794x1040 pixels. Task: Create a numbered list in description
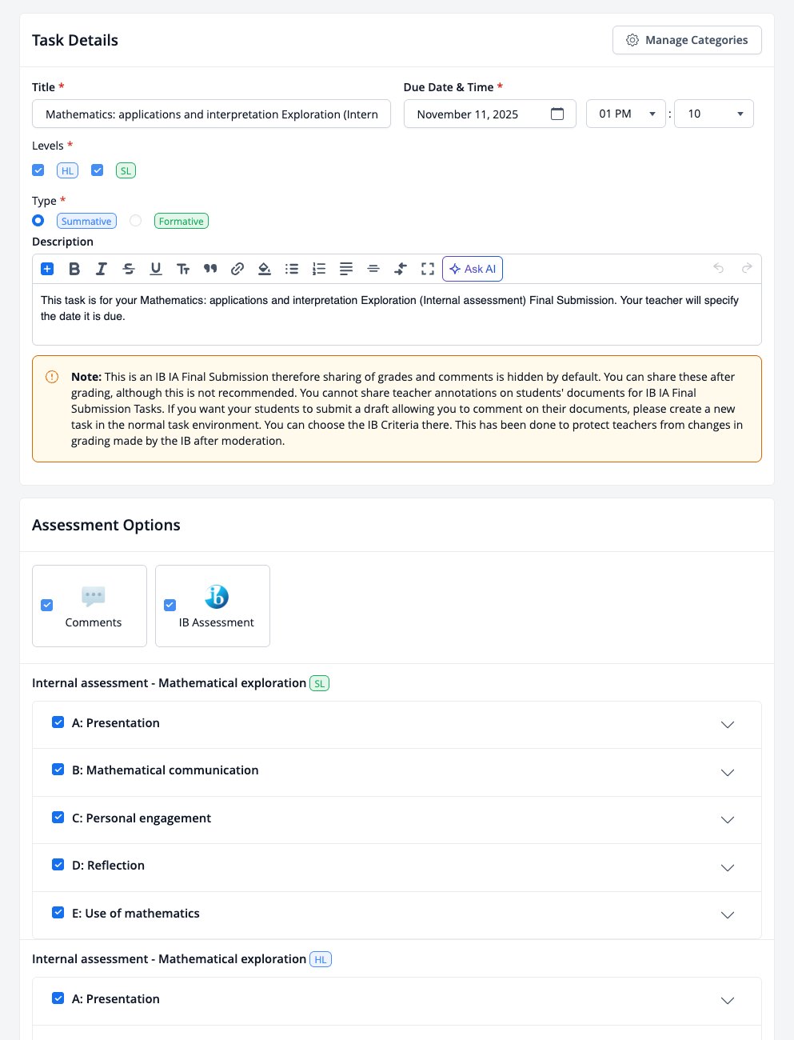319,269
